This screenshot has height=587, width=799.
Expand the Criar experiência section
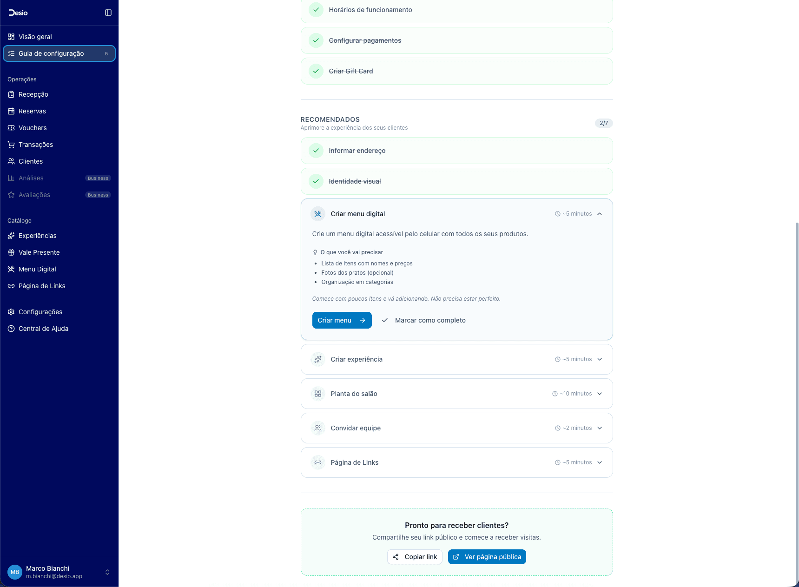coord(600,359)
